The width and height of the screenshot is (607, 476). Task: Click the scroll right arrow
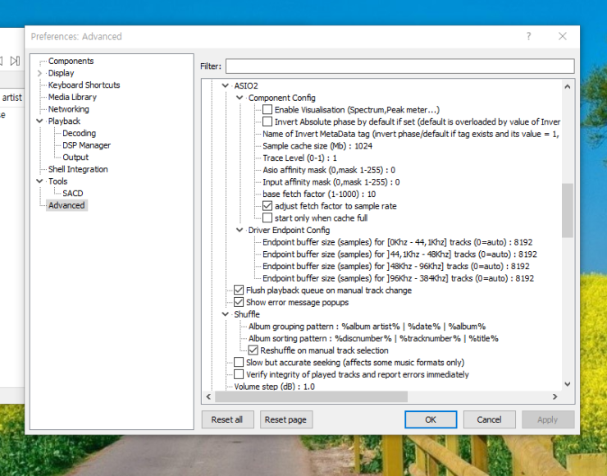point(555,396)
